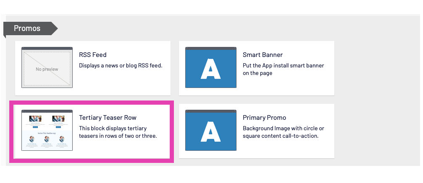
Task: Click the 'tertiary teasers in rows' description
Action: [118, 132]
